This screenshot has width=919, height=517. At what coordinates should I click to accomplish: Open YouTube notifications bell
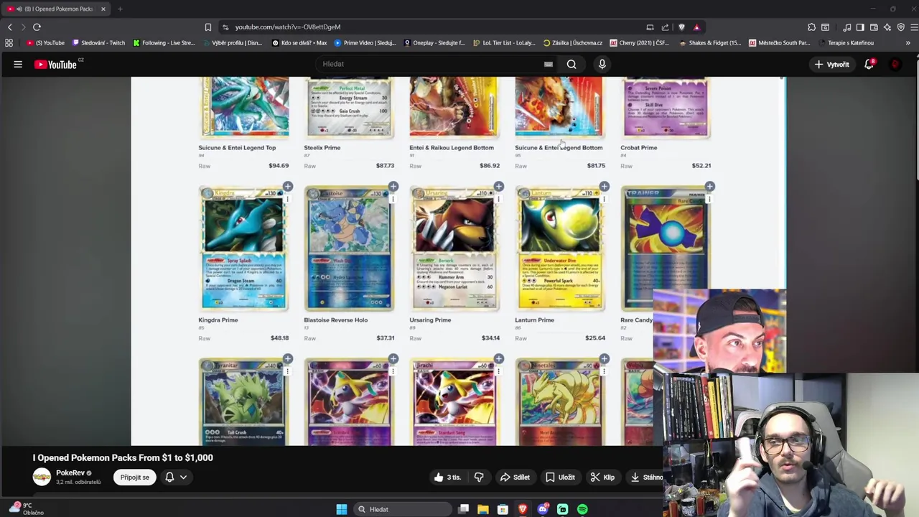point(869,65)
